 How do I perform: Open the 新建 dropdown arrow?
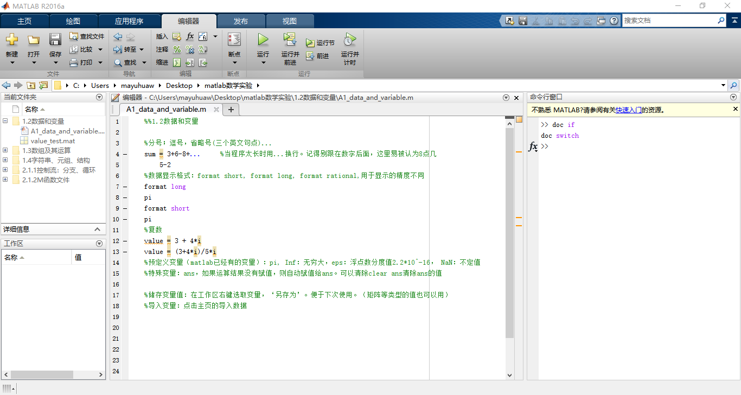pos(11,62)
